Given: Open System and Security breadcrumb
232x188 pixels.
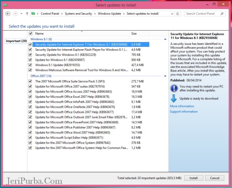Looking at the screenshot, I should coord(78,14).
